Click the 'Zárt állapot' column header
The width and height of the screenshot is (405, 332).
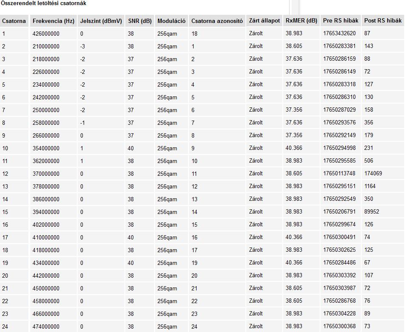[x=264, y=21]
